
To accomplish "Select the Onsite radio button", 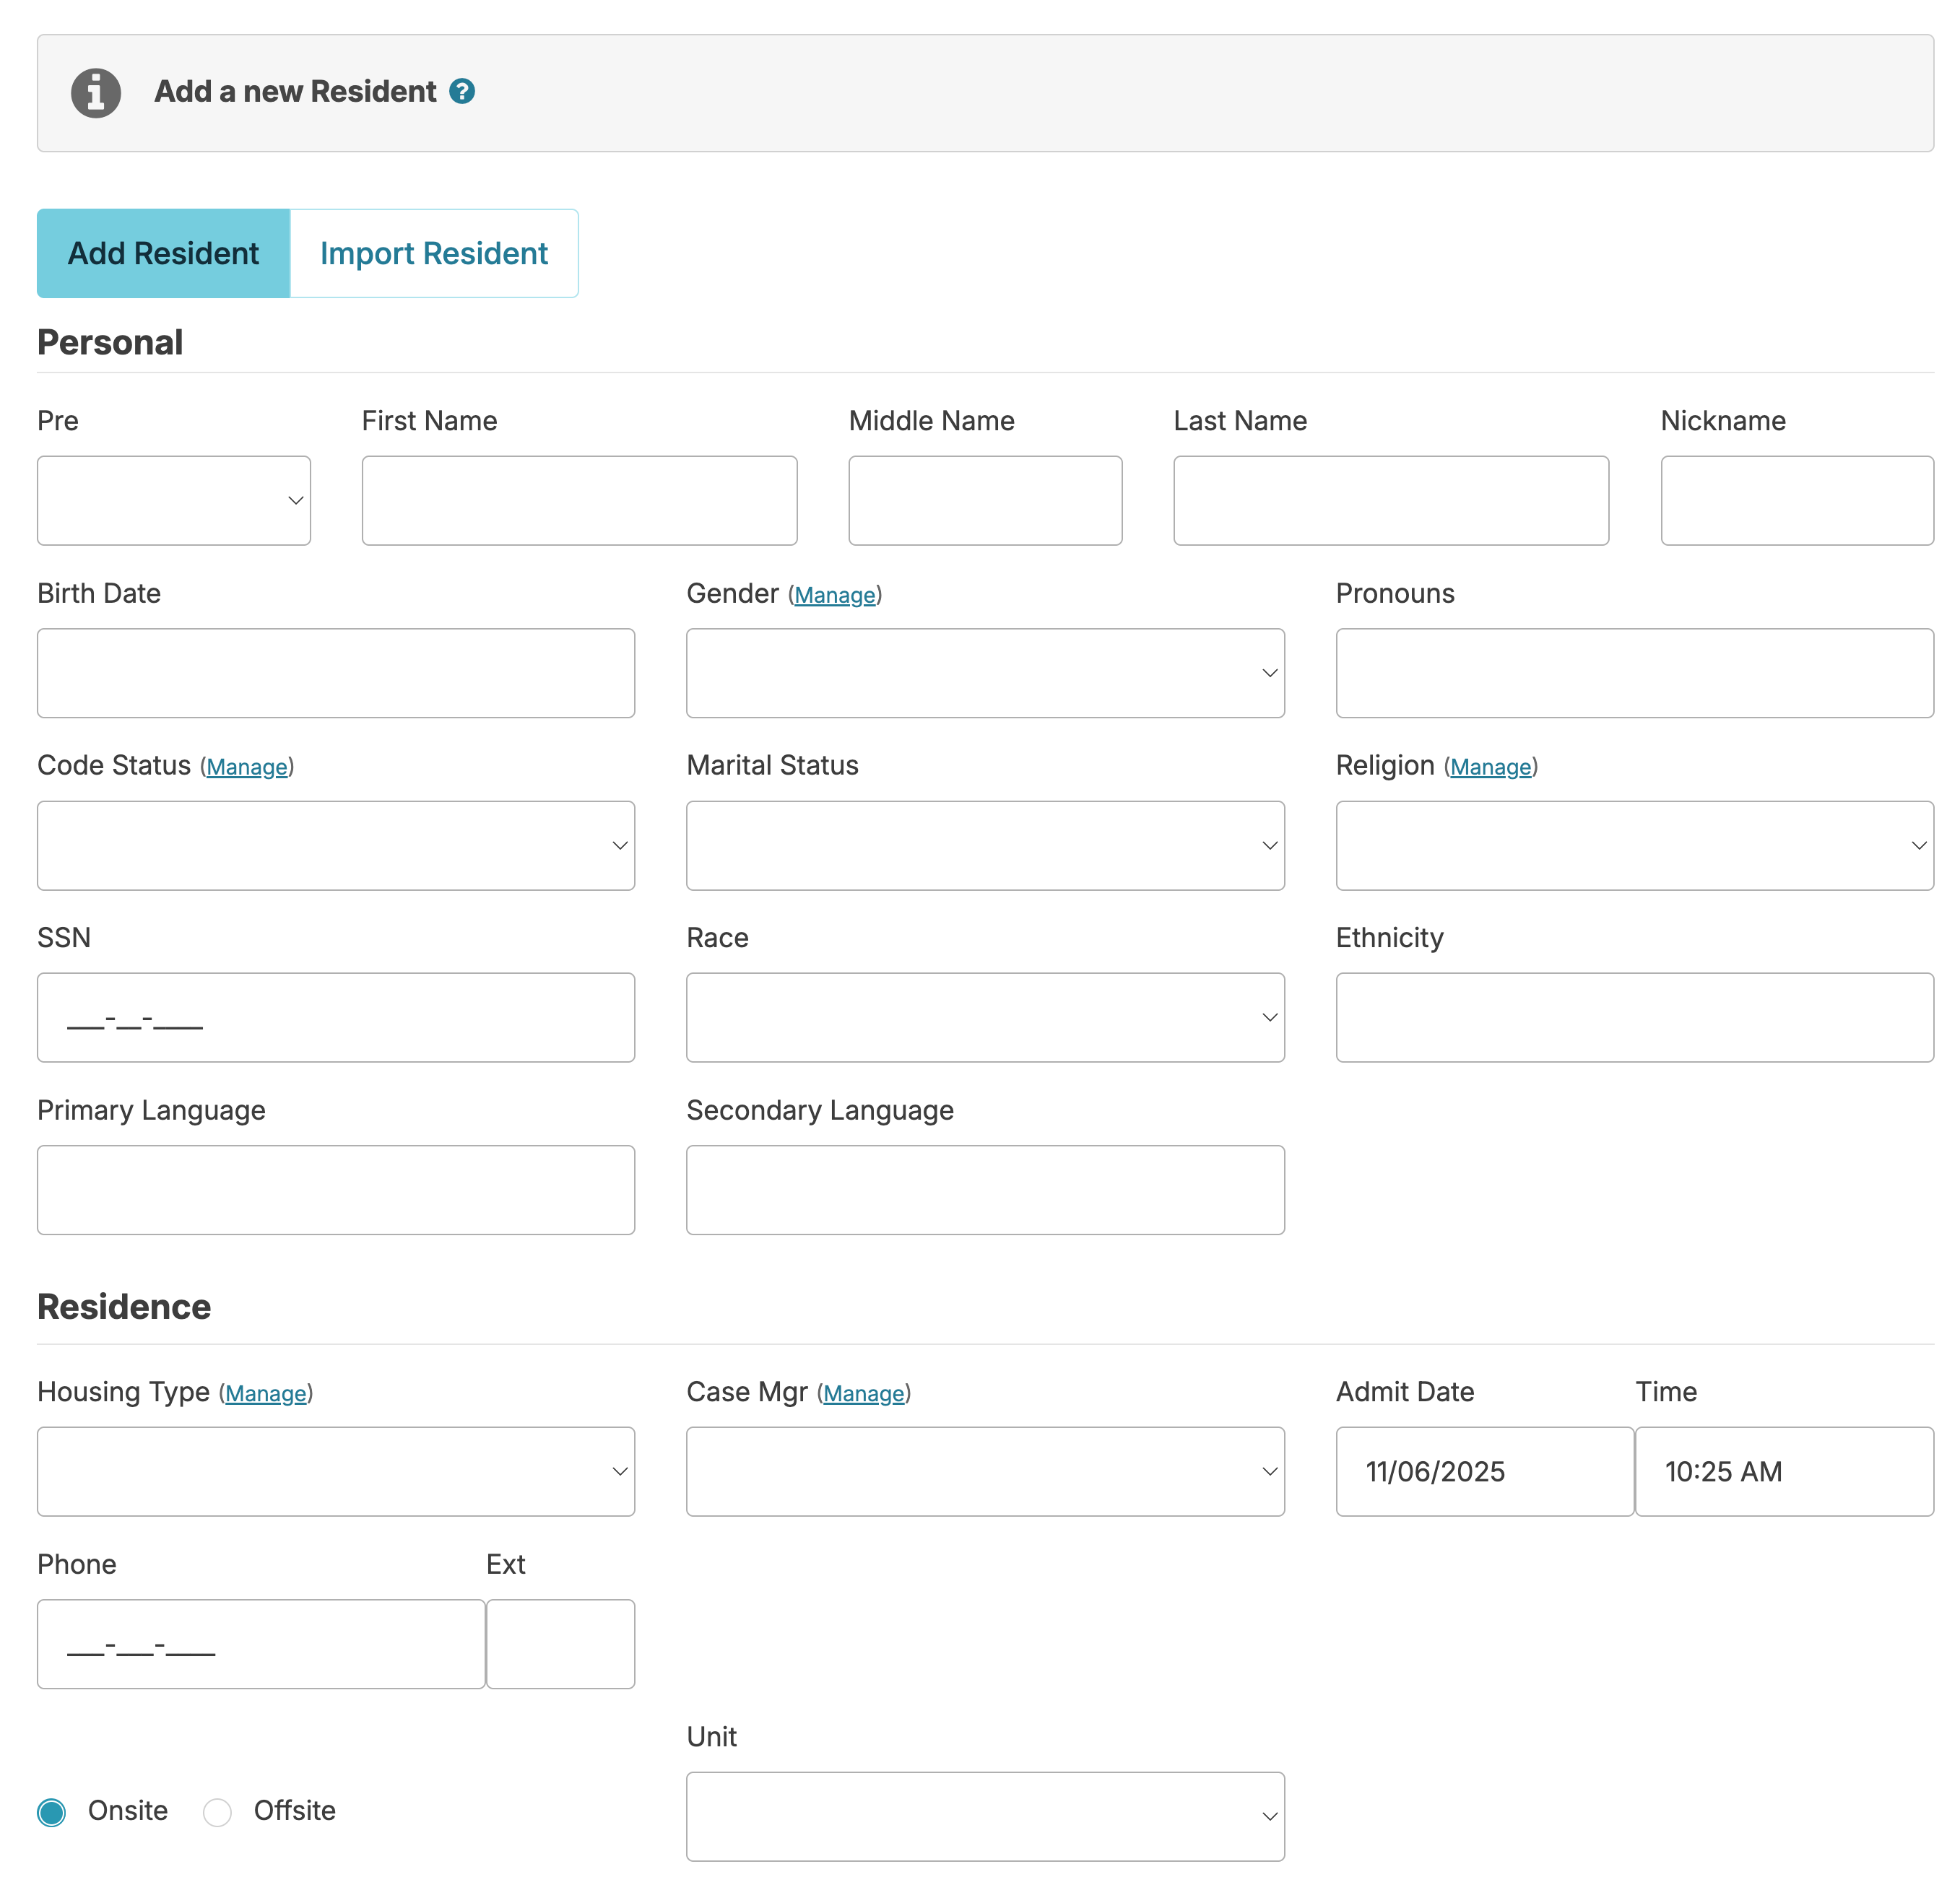I will tap(52, 1812).
